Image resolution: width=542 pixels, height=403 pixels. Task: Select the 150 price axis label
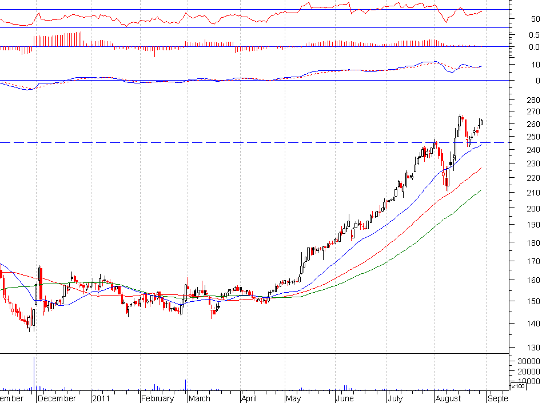pos(533,301)
